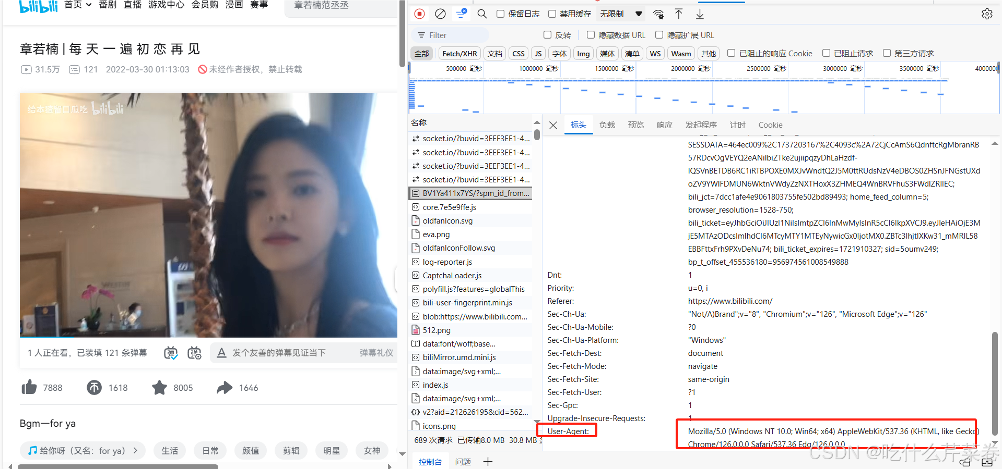Select BV1Ya411x7YS request row
1002x469 pixels.
[x=470, y=193]
